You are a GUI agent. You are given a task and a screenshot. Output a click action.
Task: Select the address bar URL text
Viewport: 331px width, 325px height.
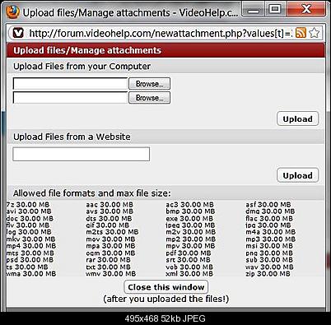(x=161, y=33)
